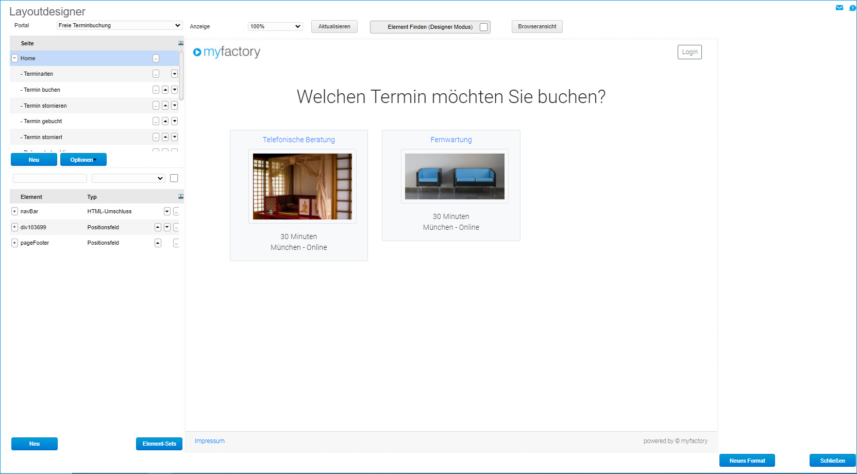
Task: Expand the pageFooter element node
Action: click(x=14, y=243)
